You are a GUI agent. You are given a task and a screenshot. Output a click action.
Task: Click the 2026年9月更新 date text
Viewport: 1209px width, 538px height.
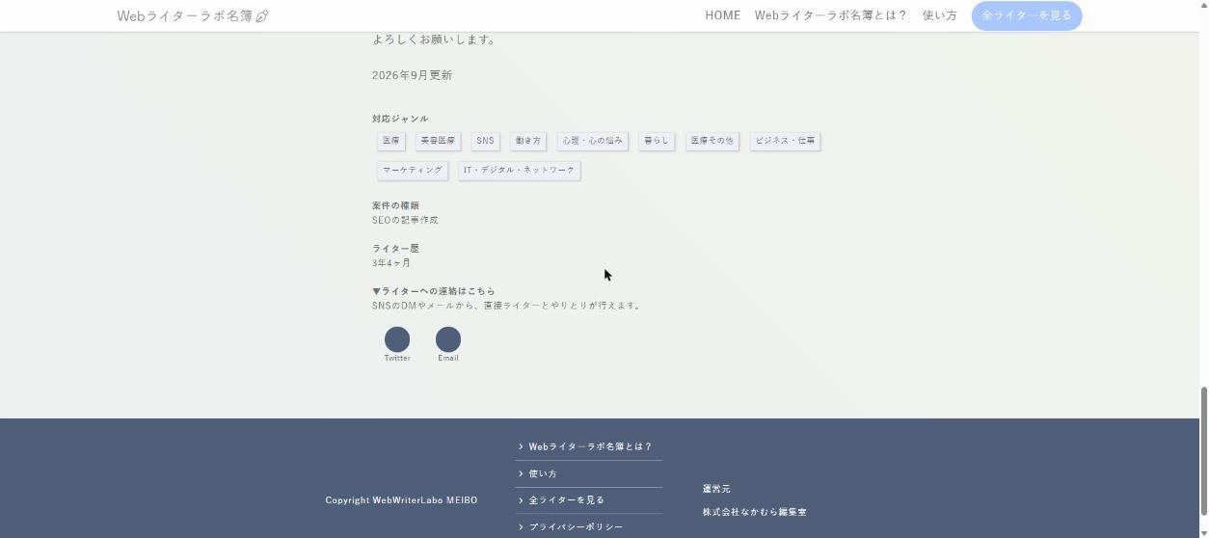point(413,75)
